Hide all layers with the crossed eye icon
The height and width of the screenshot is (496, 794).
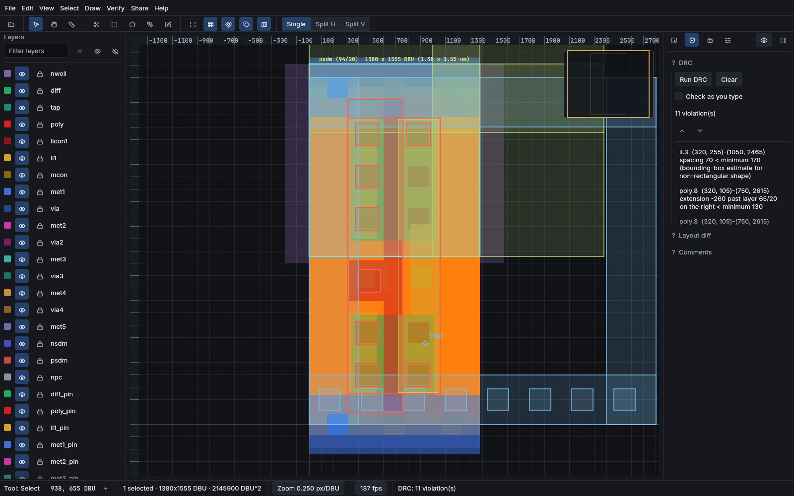(115, 51)
